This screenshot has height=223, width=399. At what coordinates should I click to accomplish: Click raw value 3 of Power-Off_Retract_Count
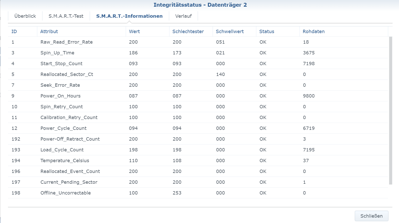click(x=304, y=139)
